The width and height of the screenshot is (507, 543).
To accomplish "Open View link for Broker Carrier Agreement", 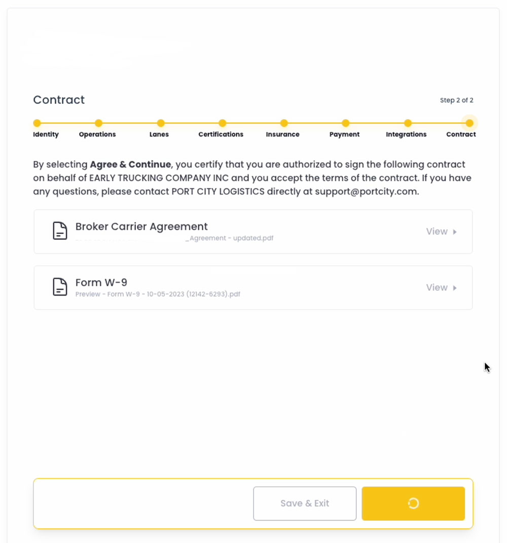I will (437, 231).
